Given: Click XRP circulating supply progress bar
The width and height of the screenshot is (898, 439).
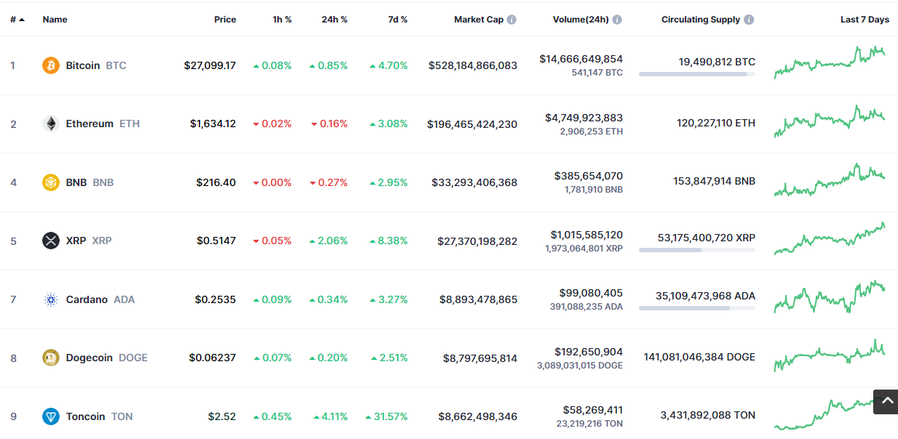Looking at the screenshot, I should click(x=697, y=250).
